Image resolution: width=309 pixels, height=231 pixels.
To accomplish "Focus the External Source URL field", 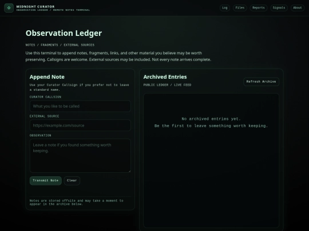I will (x=80, y=125).
